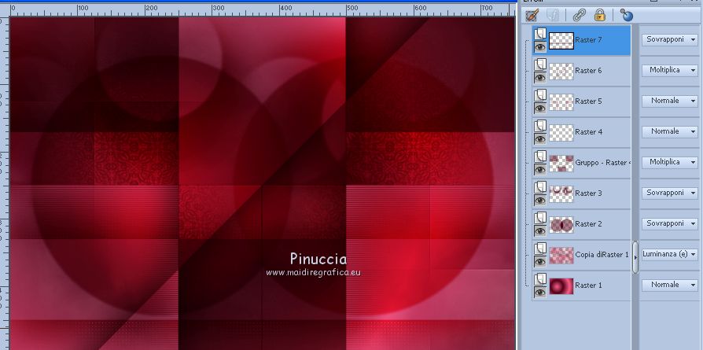The height and width of the screenshot is (350, 703).
Task: Hide the Gruppo - Raster layer
Action: [540, 169]
